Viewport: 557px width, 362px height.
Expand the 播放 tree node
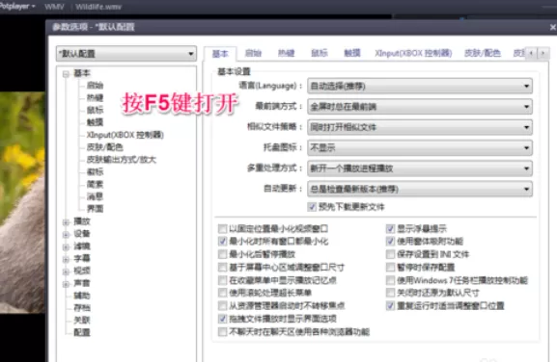click(x=66, y=222)
